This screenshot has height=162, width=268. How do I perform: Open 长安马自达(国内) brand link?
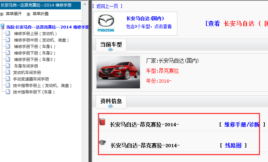coord(145,18)
